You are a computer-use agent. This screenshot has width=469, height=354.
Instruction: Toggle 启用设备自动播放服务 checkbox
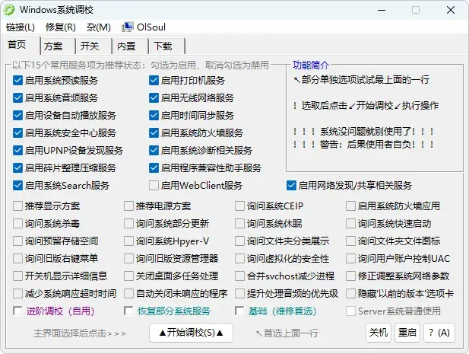[x=17, y=115]
